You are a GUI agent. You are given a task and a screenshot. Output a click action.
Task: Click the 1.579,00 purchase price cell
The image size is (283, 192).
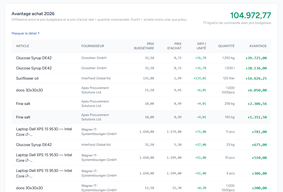pos(174,132)
